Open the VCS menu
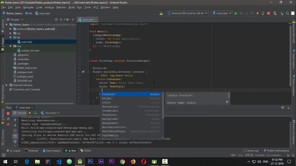Image resolution: width=296 pixels, height=166 pixels. click(96, 7)
